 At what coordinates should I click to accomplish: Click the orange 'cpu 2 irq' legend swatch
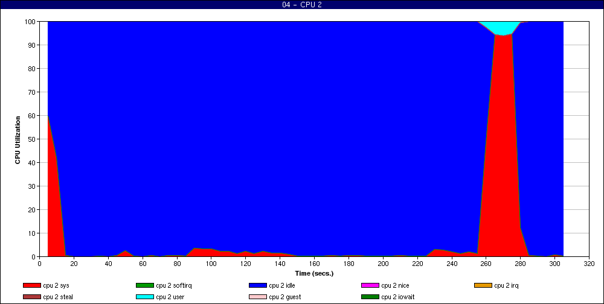[483, 285]
